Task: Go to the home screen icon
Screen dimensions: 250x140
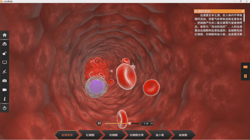Action: (4, 35)
